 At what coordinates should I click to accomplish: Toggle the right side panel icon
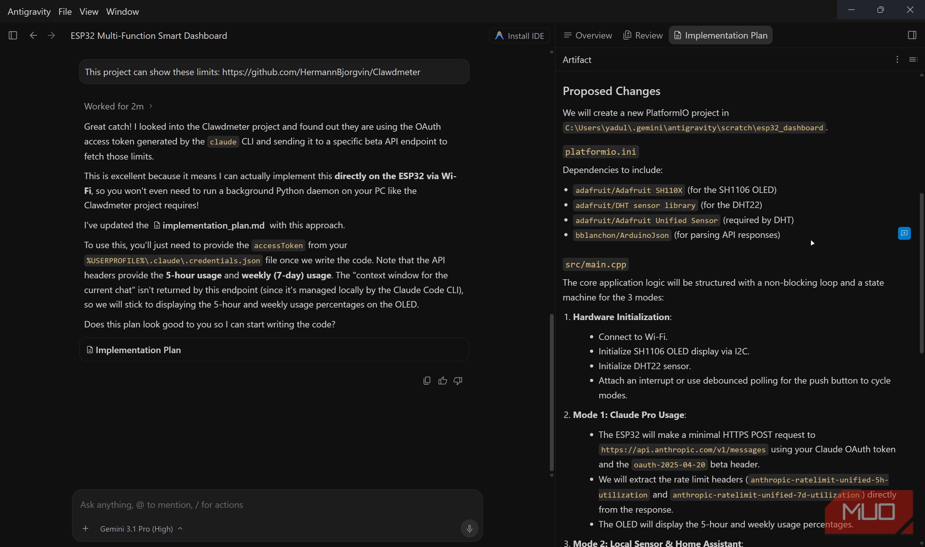coord(912,35)
